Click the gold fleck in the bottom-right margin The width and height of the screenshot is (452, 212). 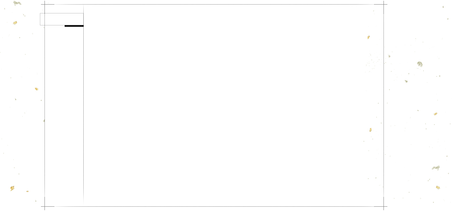tap(438, 188)
